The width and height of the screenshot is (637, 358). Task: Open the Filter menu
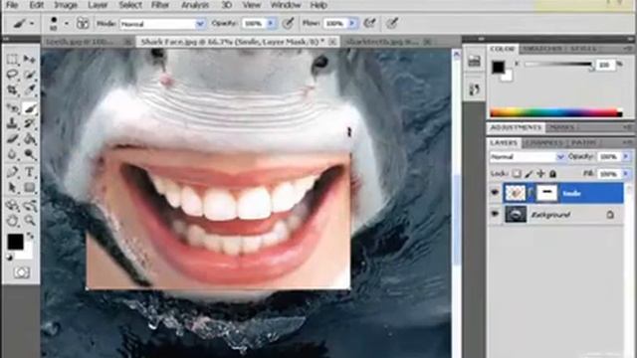160,5
